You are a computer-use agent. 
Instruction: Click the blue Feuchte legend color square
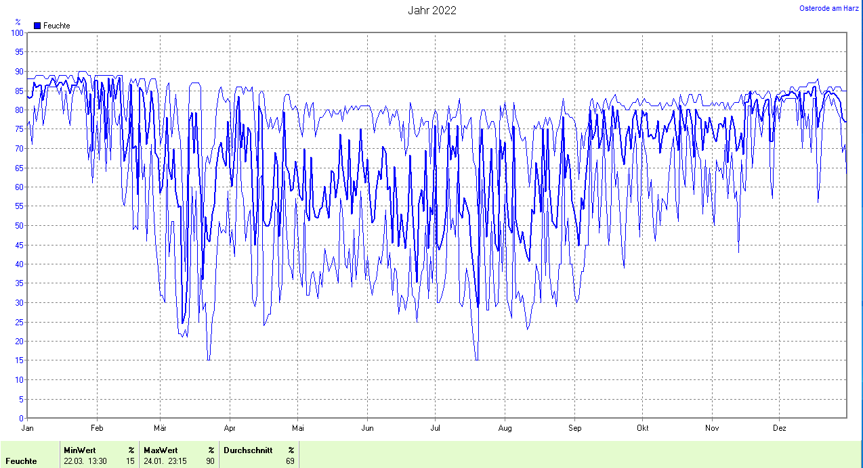[37, 26]
